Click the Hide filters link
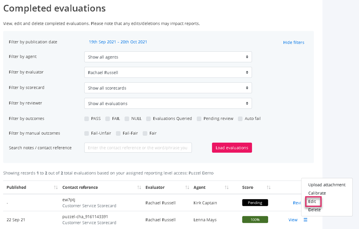Screen dimensions: 359x229 (x=293, y=43)
